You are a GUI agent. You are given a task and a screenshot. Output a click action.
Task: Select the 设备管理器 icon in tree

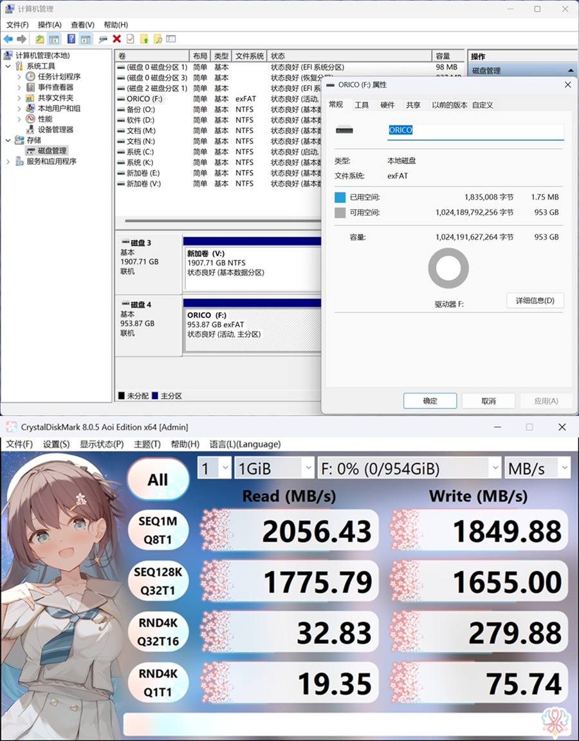(31, 129)
